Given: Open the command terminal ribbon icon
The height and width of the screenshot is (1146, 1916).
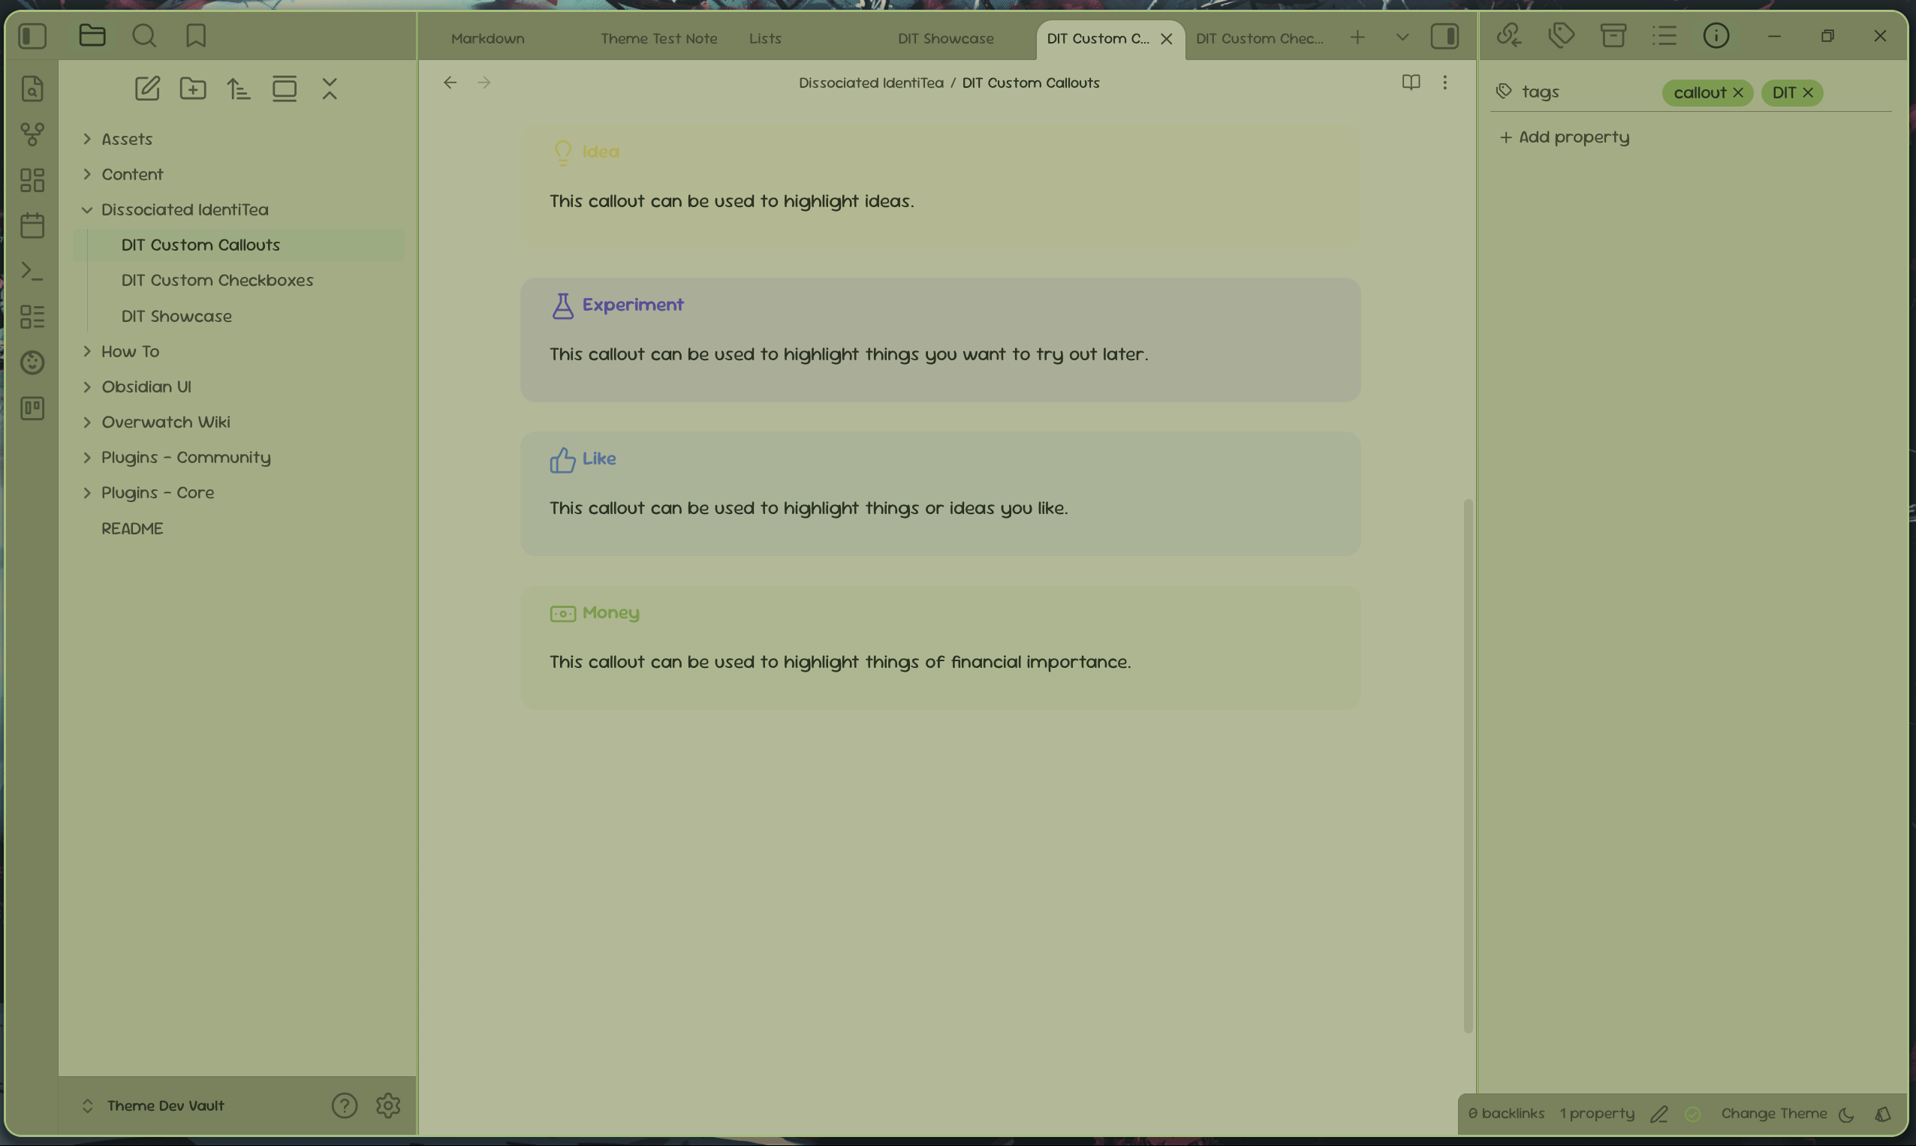Looking at the screenshot, I should tap(32, 271).
